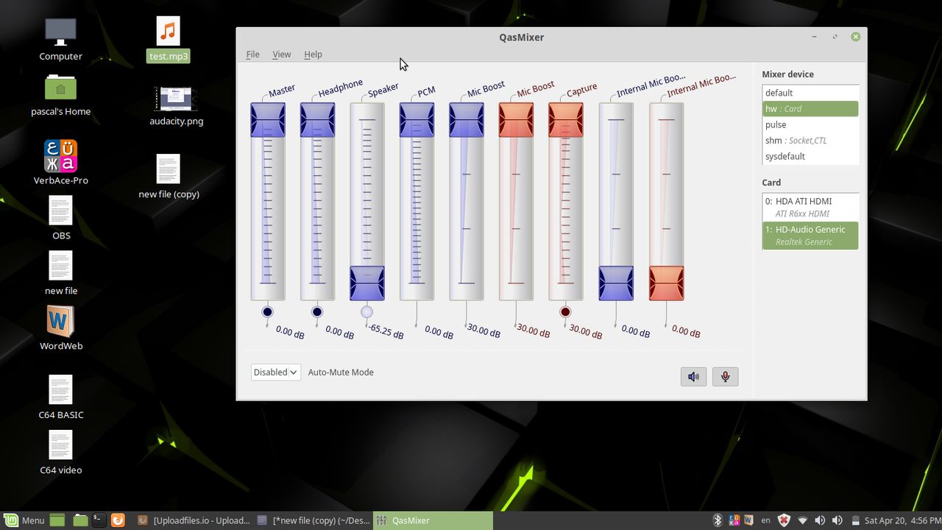Viewport: 942px width, 530px height.
Task: Toggle the Master mute switch
Action: [267, 312]
